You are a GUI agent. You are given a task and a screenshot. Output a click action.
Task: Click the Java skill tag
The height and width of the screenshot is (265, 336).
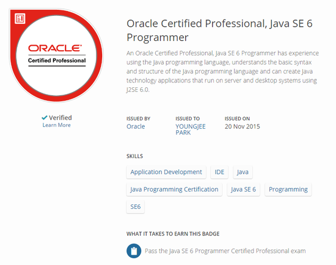click(243, 172)
